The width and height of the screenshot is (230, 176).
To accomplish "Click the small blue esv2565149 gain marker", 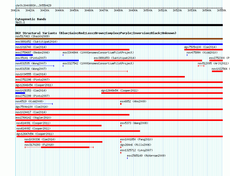I will [x=127, y=158].
